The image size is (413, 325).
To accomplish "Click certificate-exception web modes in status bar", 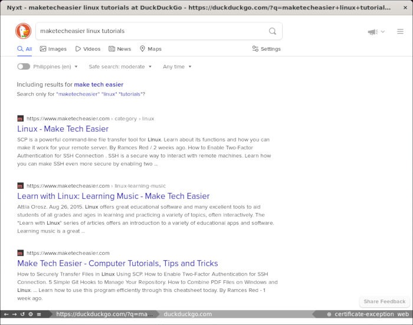I will (372, 314).
